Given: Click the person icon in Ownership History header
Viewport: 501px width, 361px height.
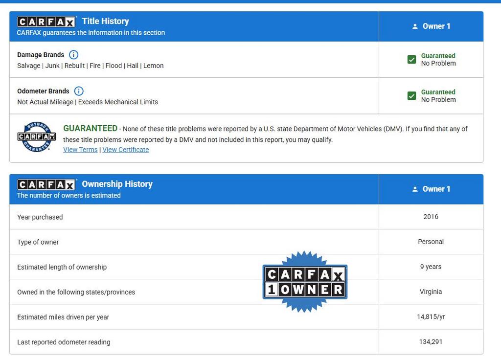Looking at the screenshot, I should [x=415, y=189].
